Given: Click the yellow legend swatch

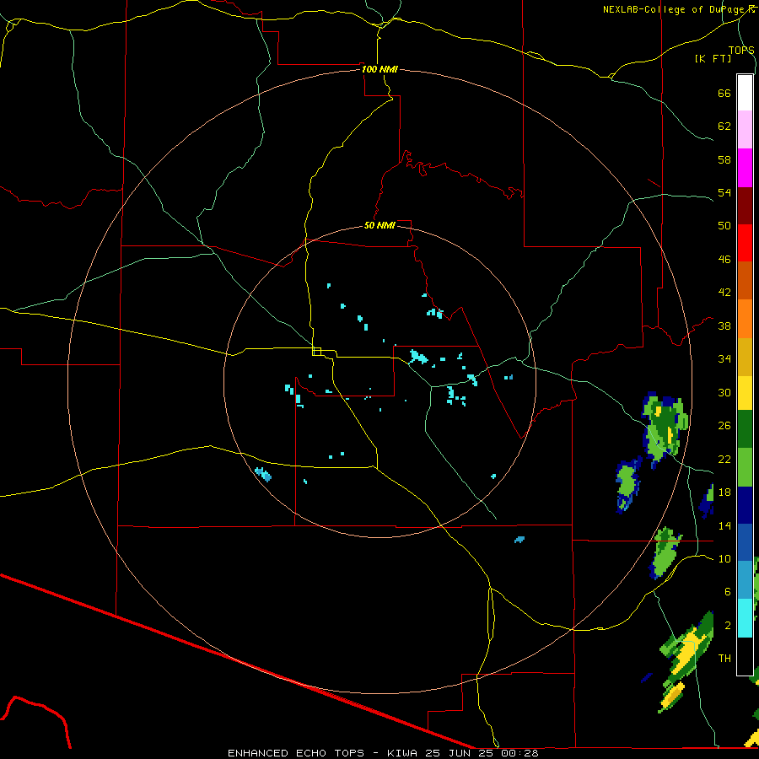Looking at the screenshot, I should pos(745,393).
